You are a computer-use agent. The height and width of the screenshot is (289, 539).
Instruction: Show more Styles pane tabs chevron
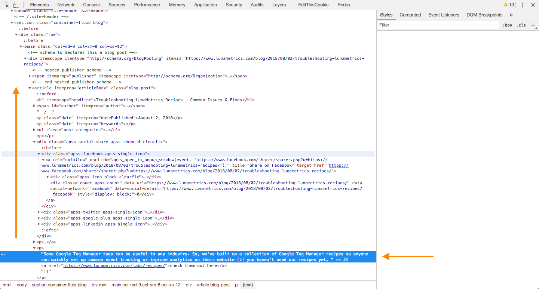pyautogui.click(x=511, y=15)
